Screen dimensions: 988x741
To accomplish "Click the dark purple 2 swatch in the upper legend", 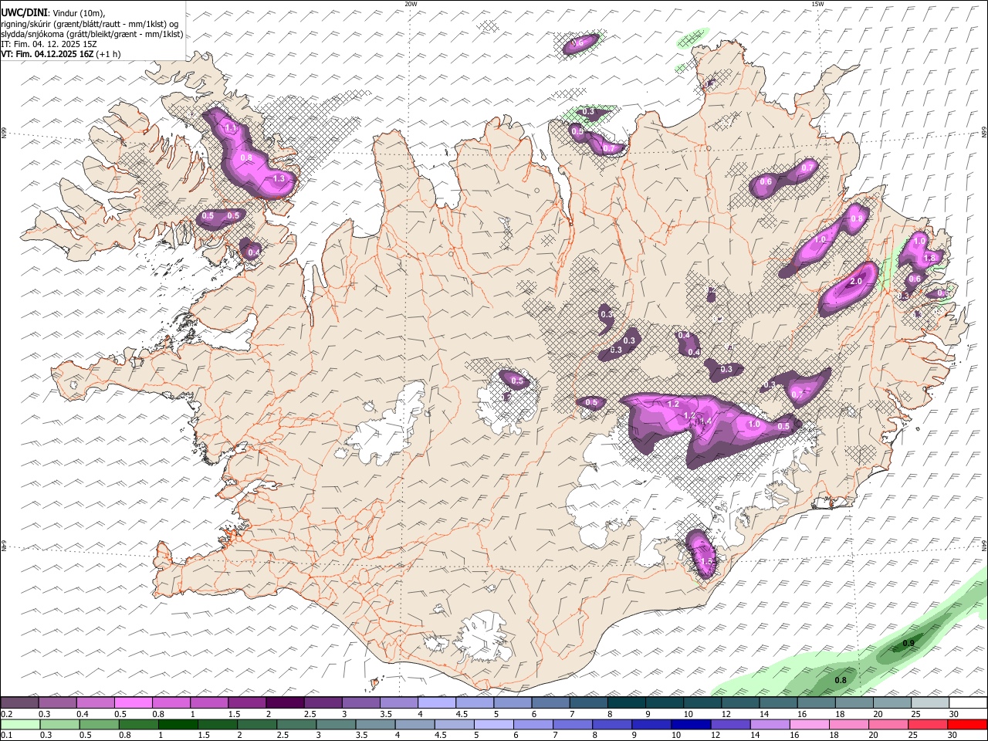I will (x=284, y=702).
